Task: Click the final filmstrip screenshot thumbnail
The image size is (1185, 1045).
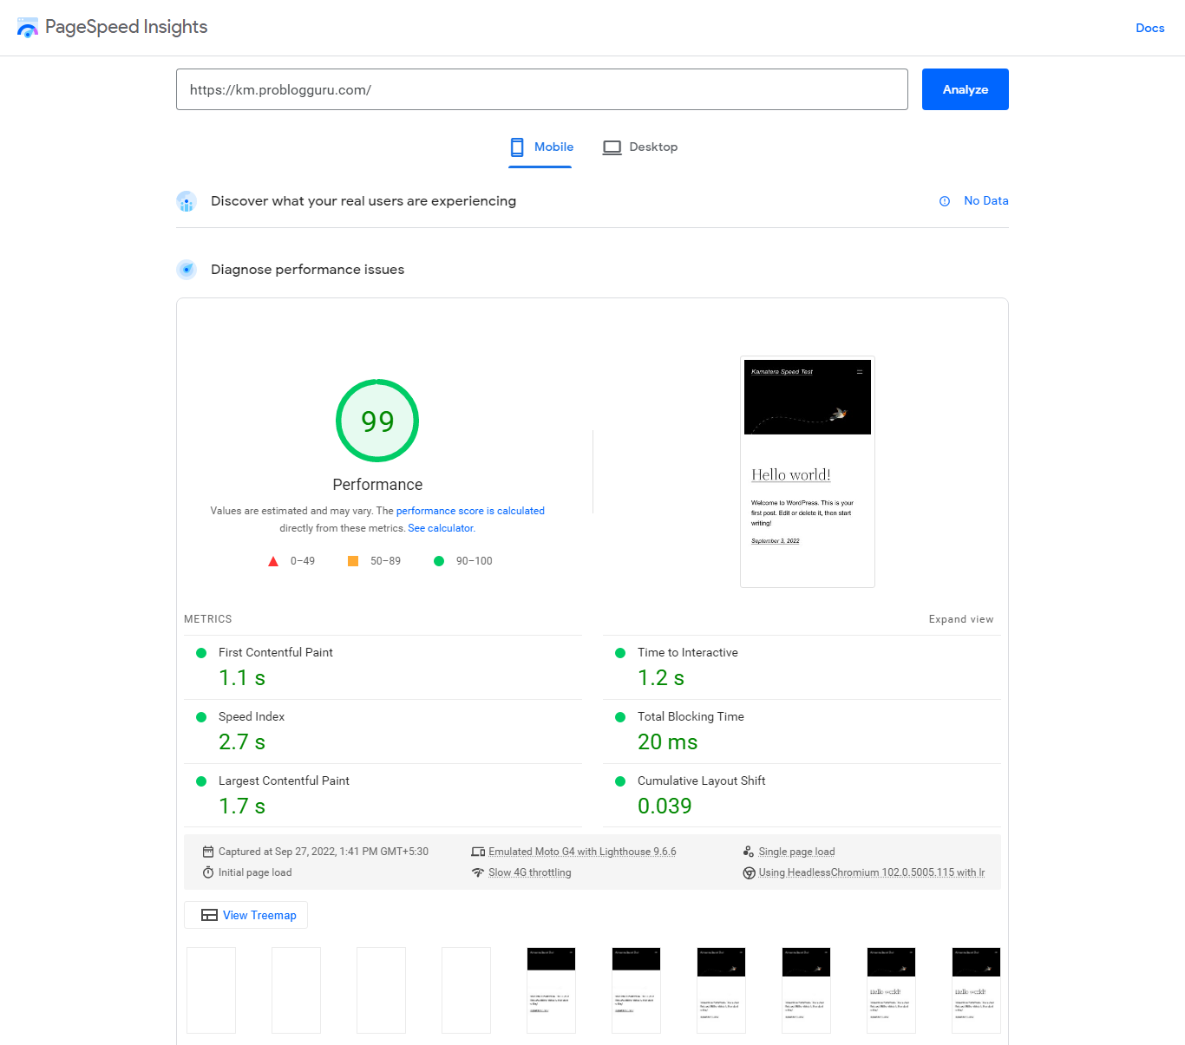Action: 976,989
